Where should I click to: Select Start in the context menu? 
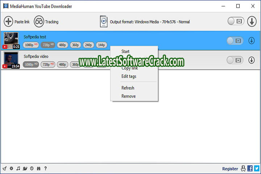125,51
